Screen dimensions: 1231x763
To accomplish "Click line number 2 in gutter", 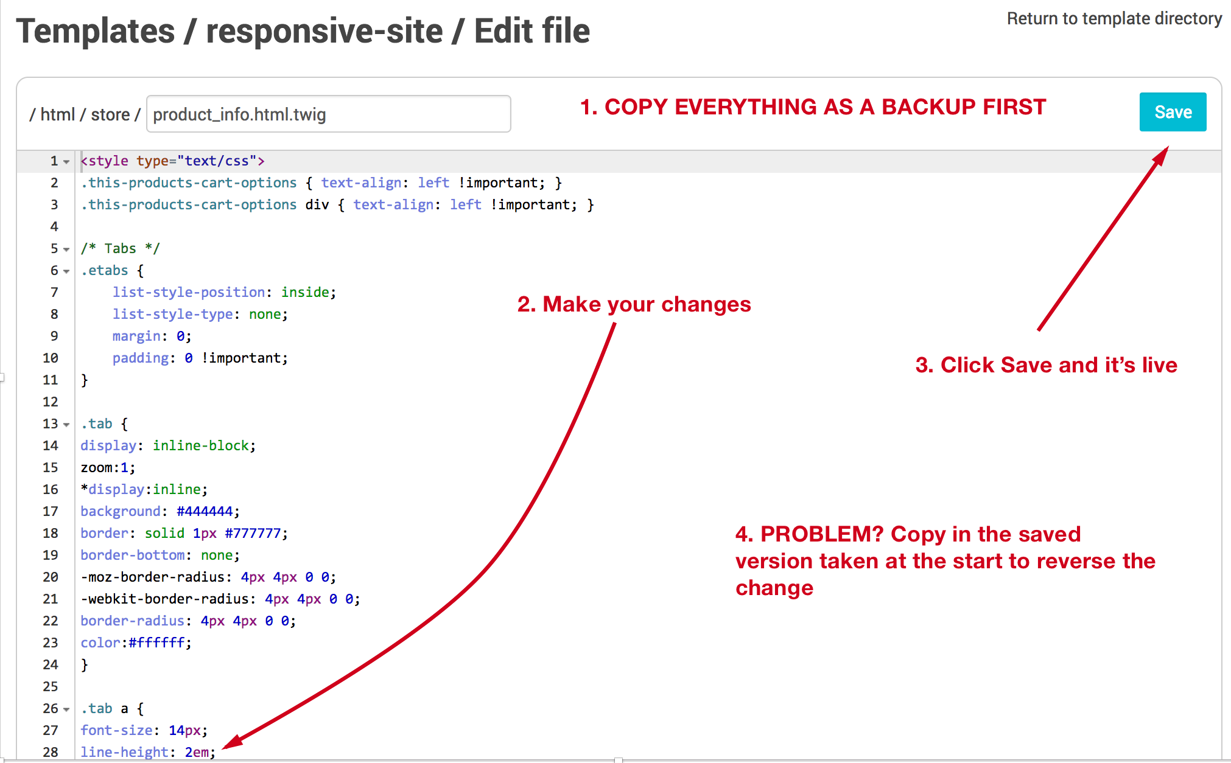I will 54,183.
